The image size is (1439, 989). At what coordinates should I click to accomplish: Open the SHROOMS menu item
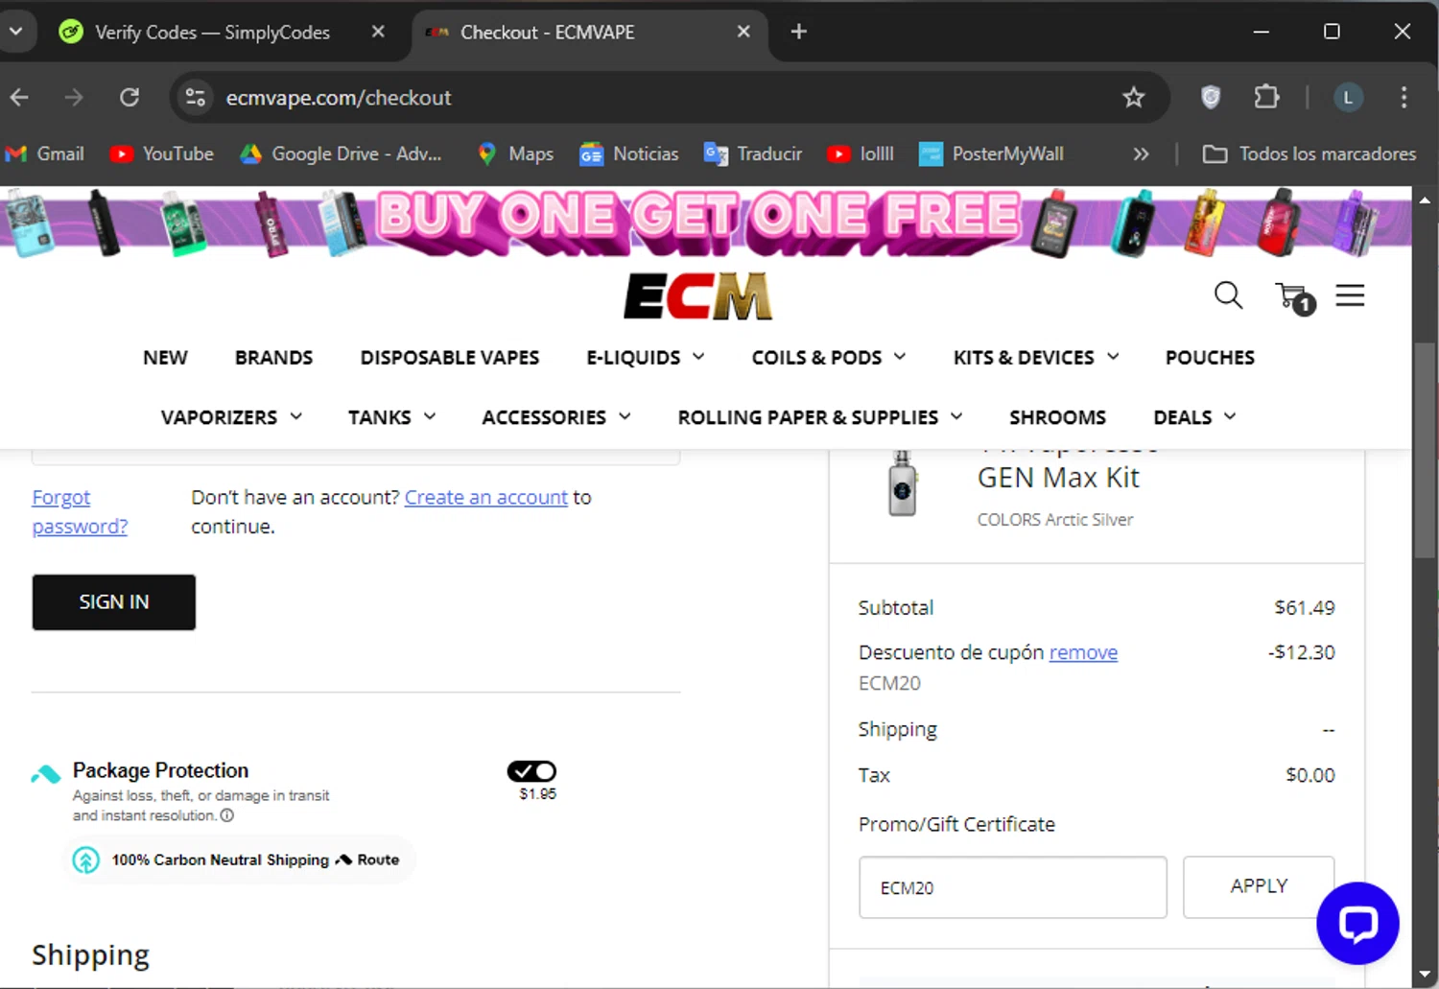(x=1057, y=417)
